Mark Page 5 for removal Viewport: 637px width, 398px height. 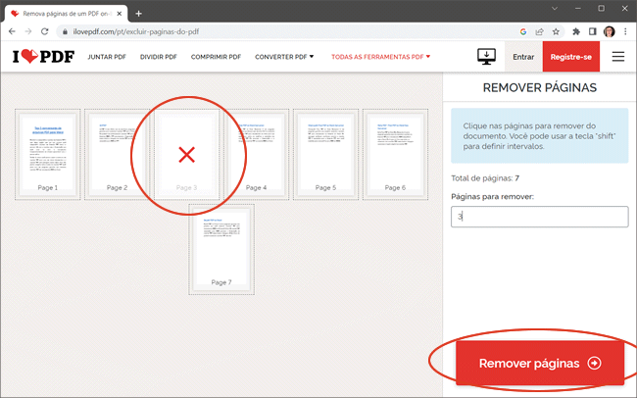pyautogui.click(x=326, y=153)
